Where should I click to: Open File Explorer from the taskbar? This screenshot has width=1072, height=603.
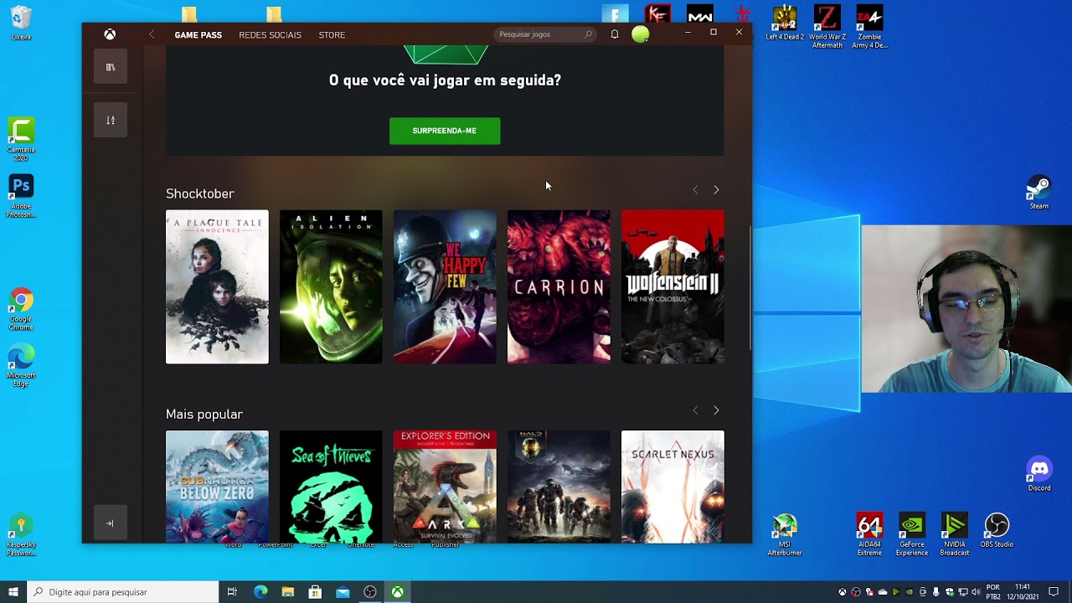point(288,592)
